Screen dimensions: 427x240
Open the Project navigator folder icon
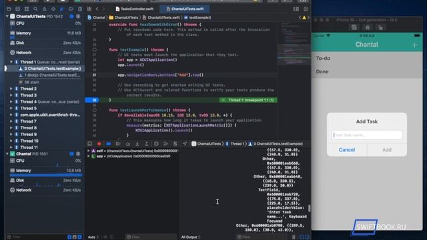[x=9, y=9]
